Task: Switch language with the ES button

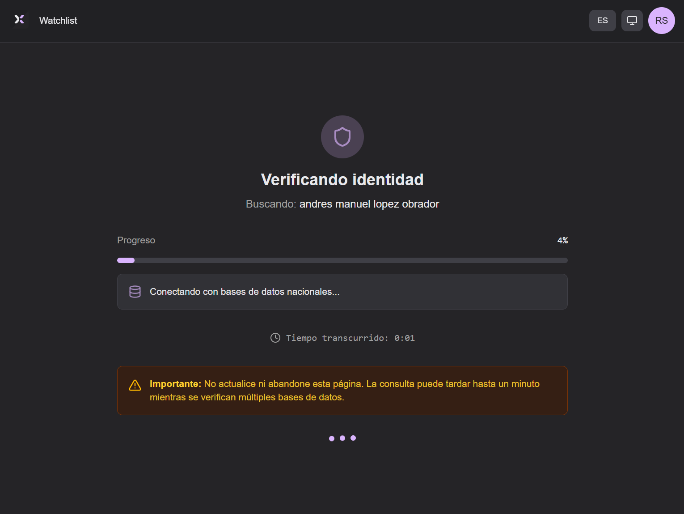Action: coord(602,21)
